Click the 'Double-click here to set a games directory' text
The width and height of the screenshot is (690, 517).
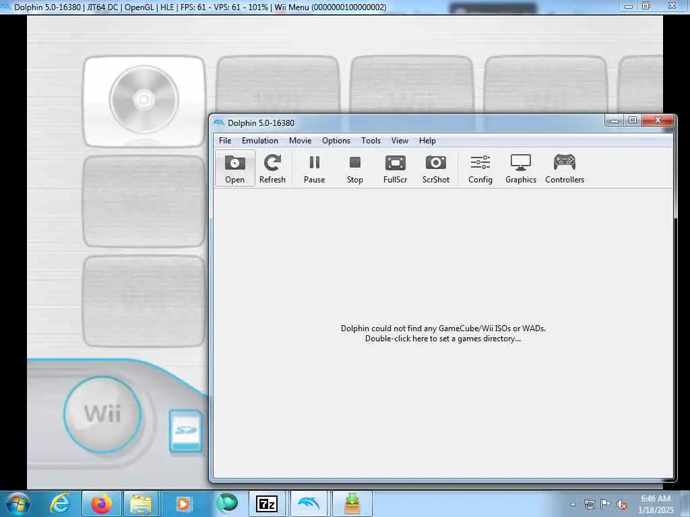pos(443,339)
